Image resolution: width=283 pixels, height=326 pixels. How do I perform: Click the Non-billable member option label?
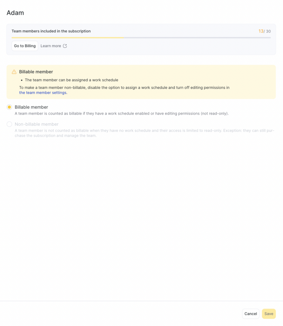pos(37,124)
